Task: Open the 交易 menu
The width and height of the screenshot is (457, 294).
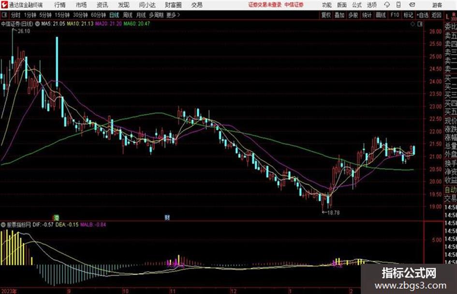Action: [x=197, y=5]
